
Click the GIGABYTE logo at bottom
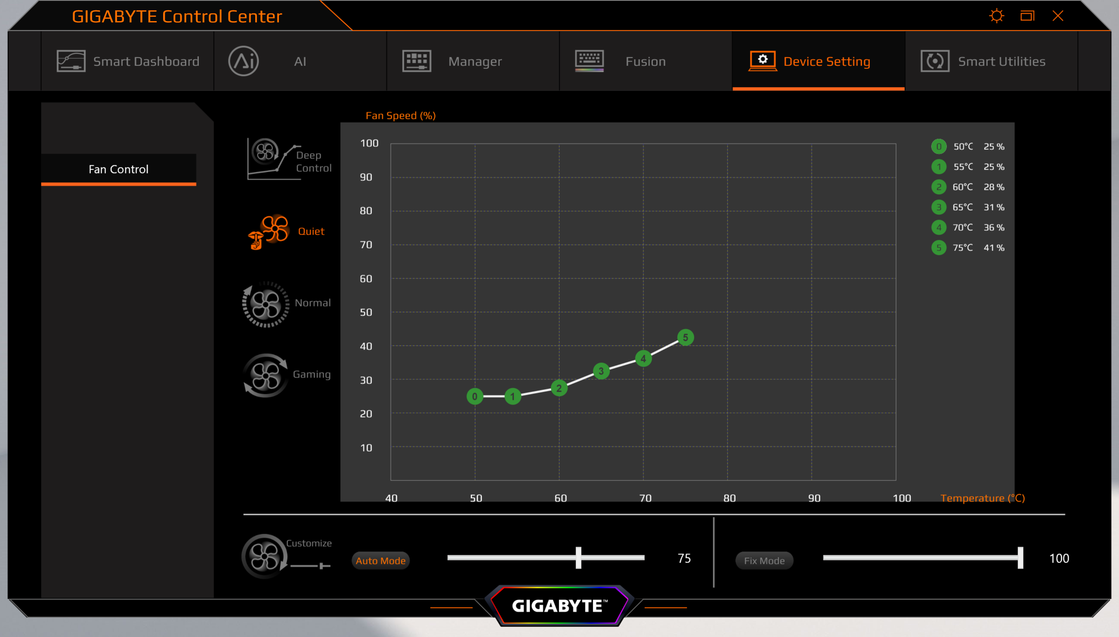click(559, 606)
